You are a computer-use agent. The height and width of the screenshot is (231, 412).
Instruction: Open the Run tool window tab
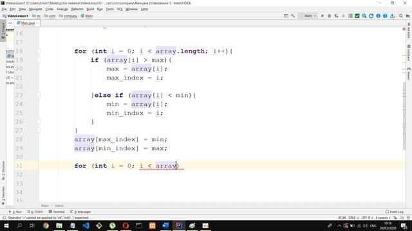15,212
